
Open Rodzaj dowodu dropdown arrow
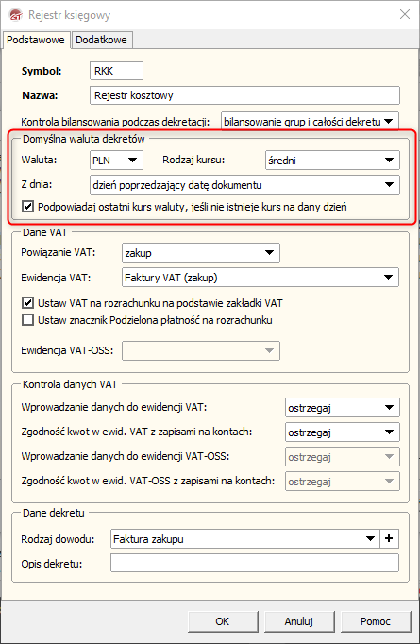pos(370,538)
